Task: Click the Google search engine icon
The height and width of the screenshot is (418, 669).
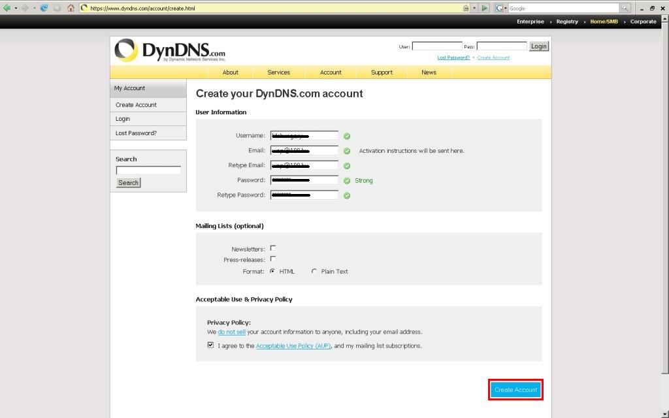Action: pos(498,8)
